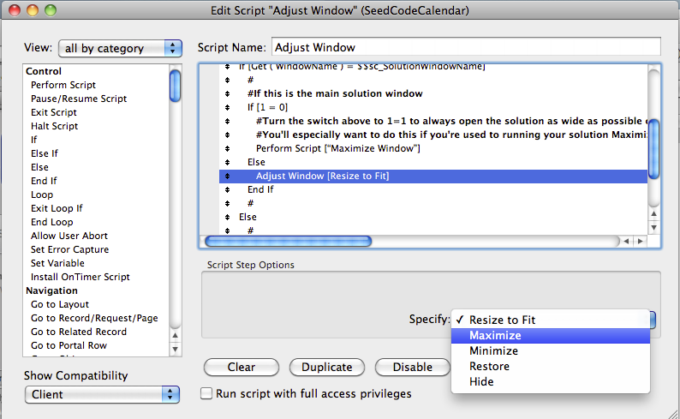Screen dimensions: 680x419
Task: Enable Run script with full access privileges
Action: (x=206, y=393)
